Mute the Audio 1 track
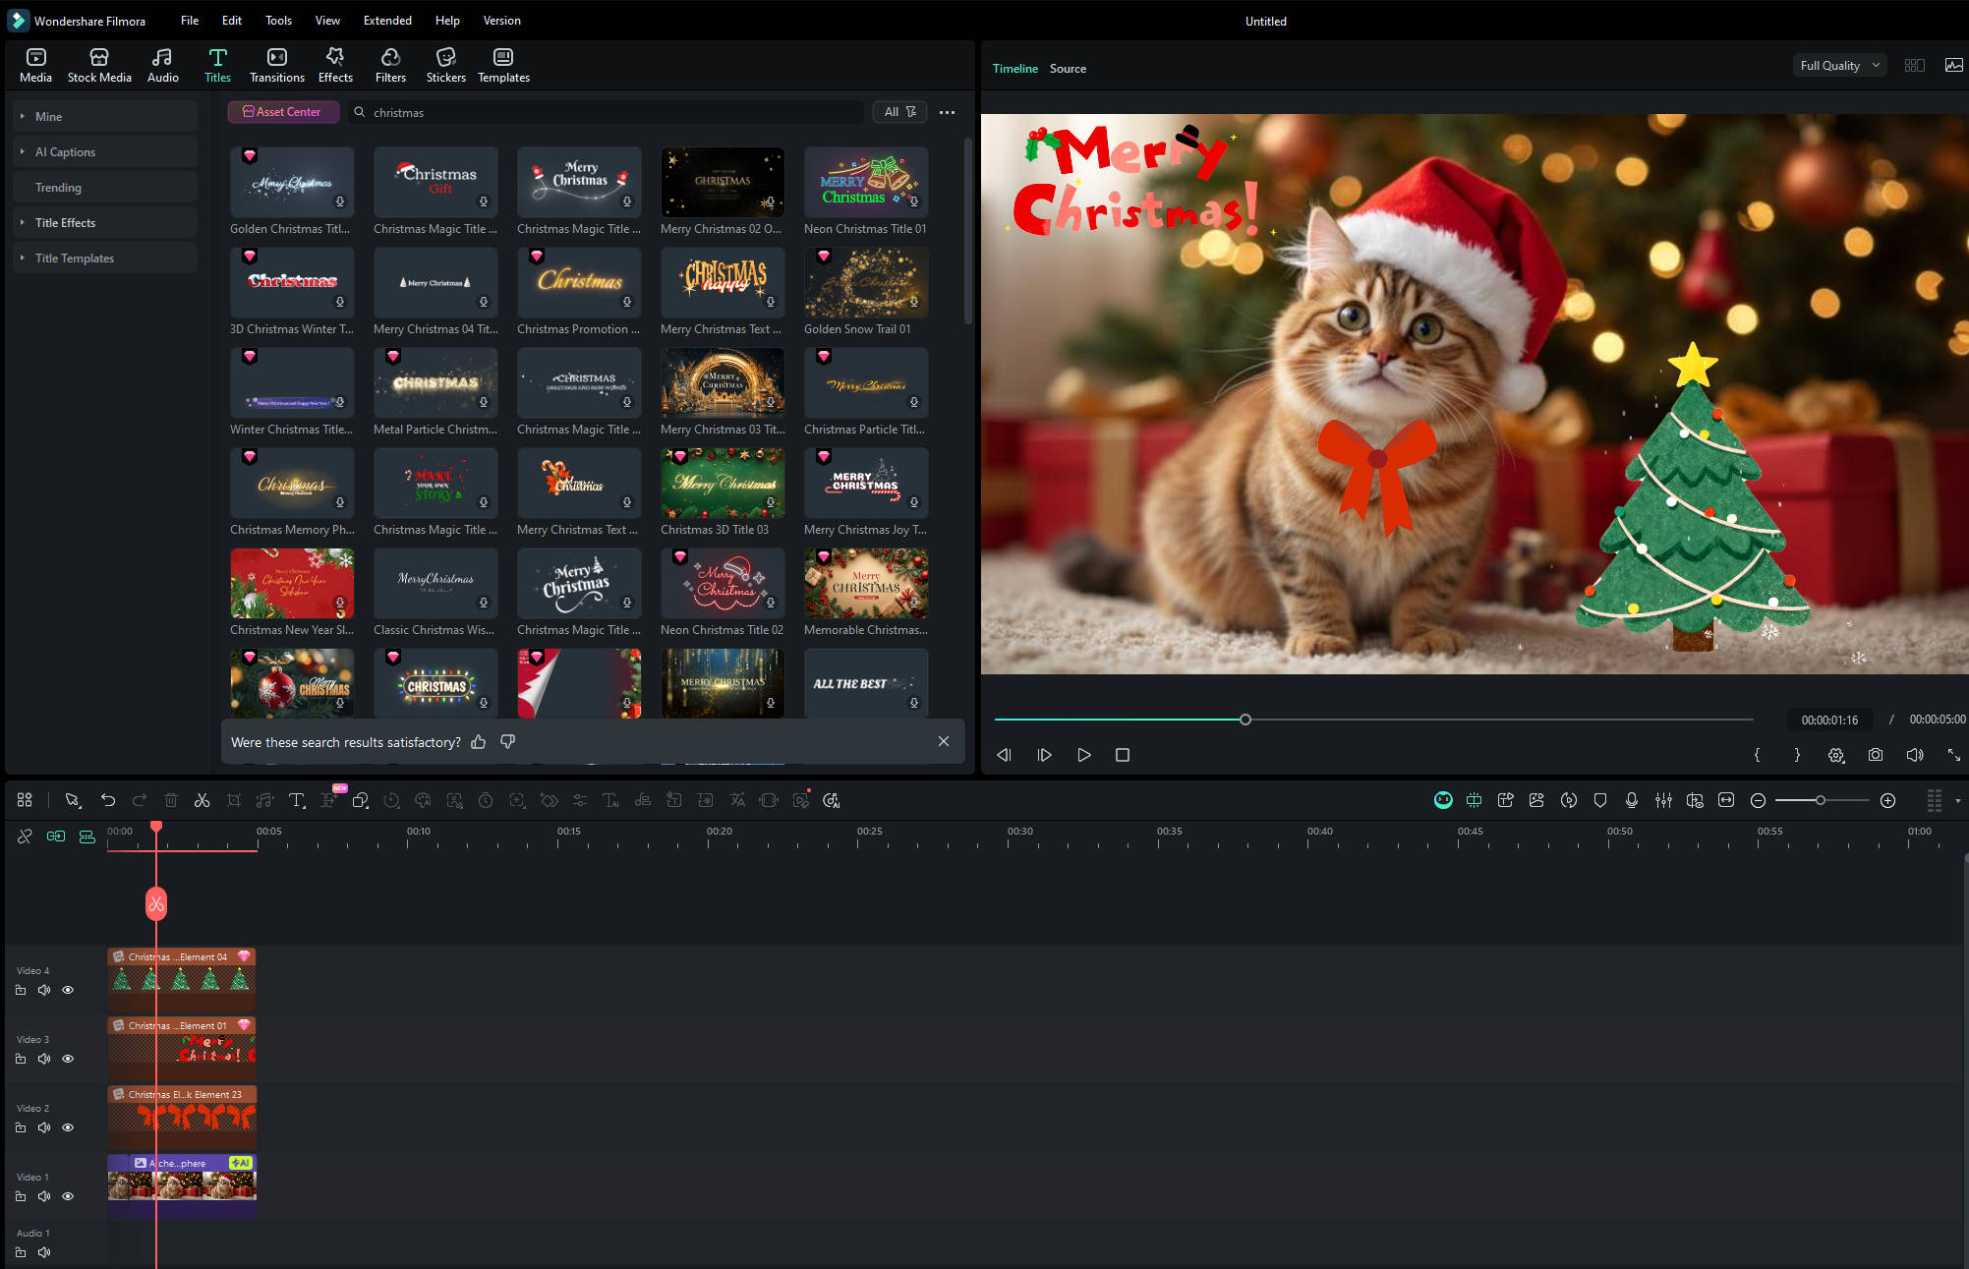 [x=44, y=1251]
